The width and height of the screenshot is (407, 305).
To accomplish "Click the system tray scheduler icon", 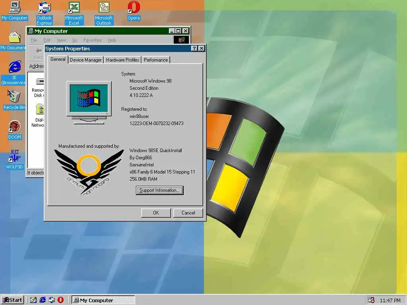I will (371, 300).
